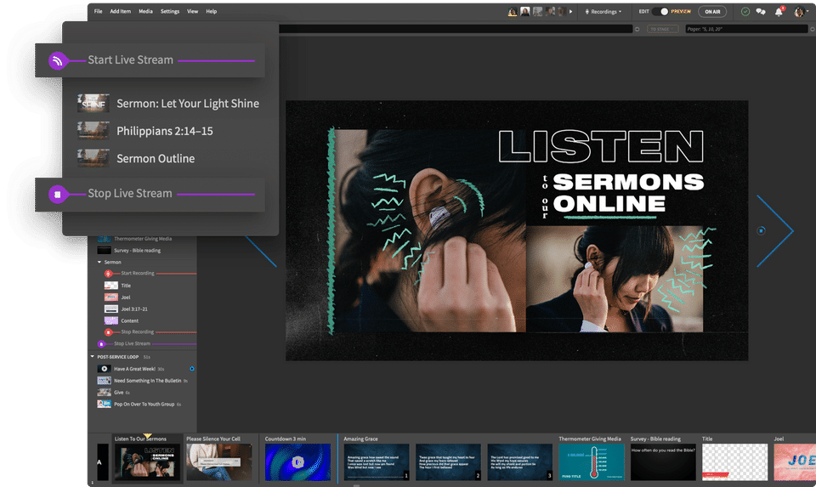Image resolution: width=816 pixels, height=487 pixels.
Task: Open the chat messages icon
Action: [x=761, y=12]
